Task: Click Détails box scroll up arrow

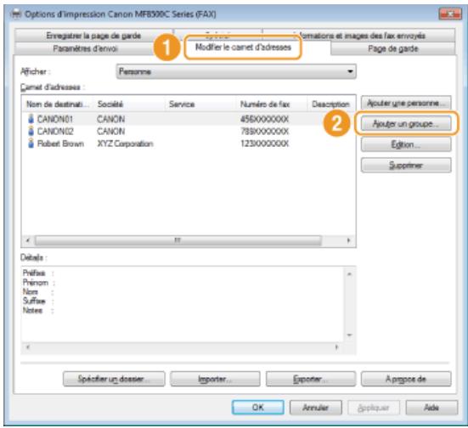Action: tap(349, 273)
